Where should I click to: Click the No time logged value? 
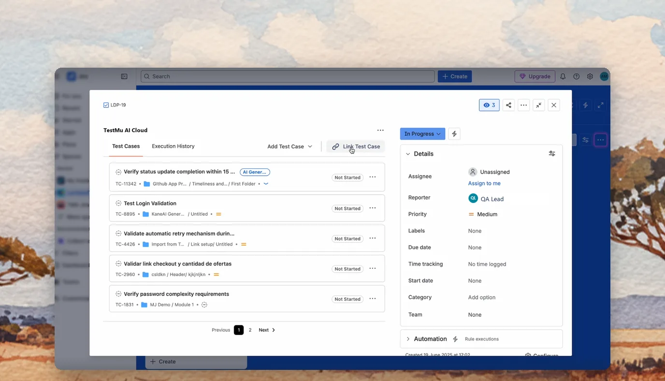coord(487,264)
